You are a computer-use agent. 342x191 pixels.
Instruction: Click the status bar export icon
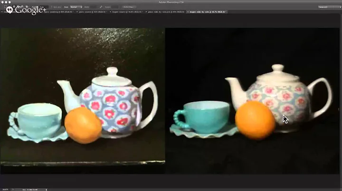[x=13, y=190]
